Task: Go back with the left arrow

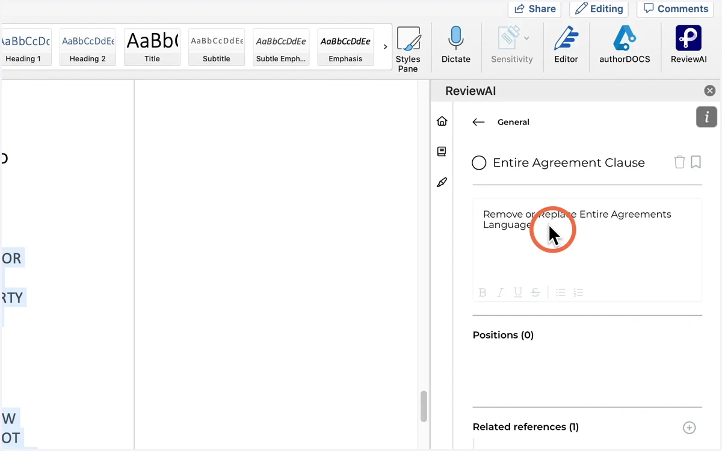Action: point(478,122)
